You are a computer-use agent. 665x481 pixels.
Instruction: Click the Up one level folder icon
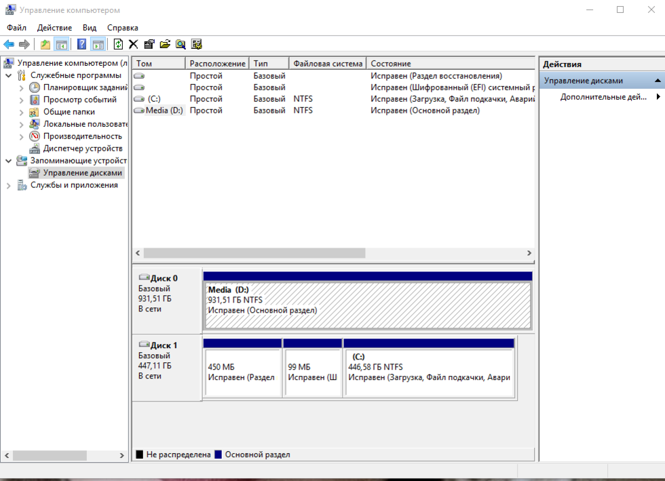click(x=45, y=44)
